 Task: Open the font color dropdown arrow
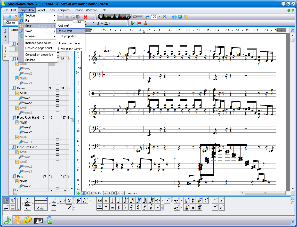point(109,23)
